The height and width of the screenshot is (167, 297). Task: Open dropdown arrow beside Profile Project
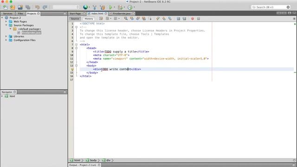coord(134,7)
